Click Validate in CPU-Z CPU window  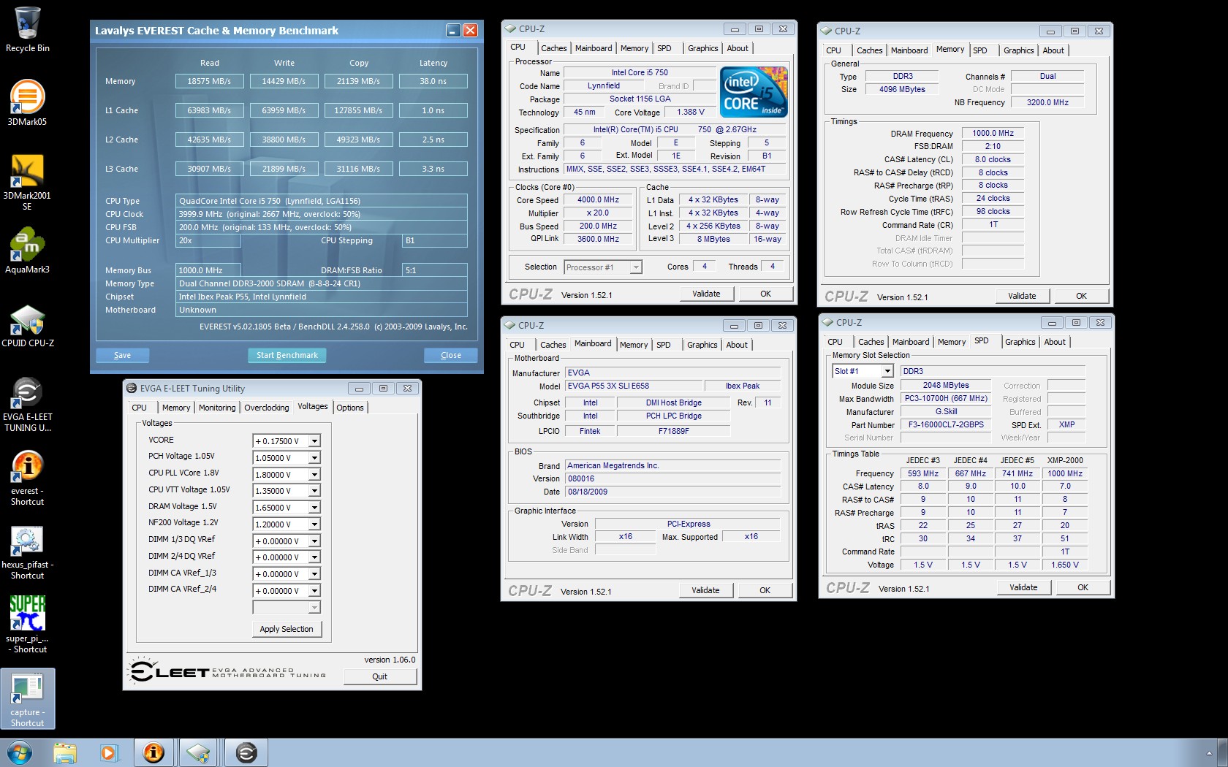click(x=706, y=294)
